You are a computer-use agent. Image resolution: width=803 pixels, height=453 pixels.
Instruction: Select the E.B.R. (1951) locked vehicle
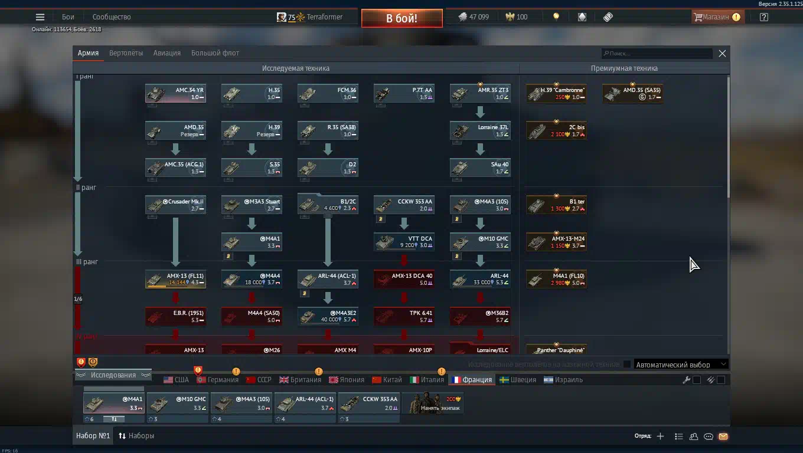pos(175,316)
